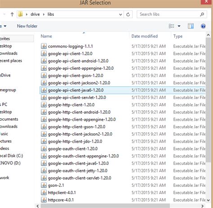The height and width of the screenshot is (208, 213).
Task: Click the jar icon of google-api-client-jackson2-1.20.0
Action: point(44,83)
